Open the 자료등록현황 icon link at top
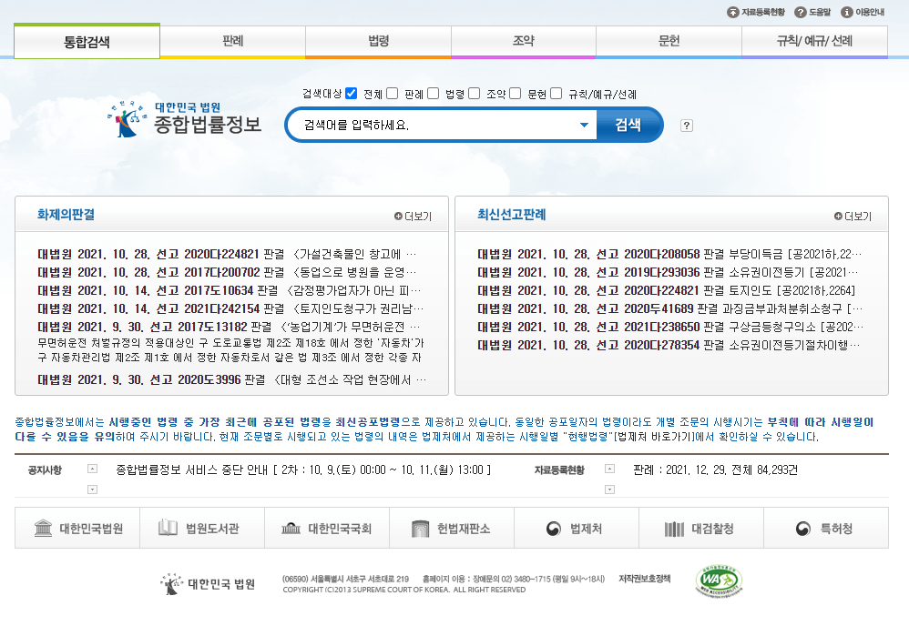The width and height of the screenshot is (909, 626). coord(755,12)
